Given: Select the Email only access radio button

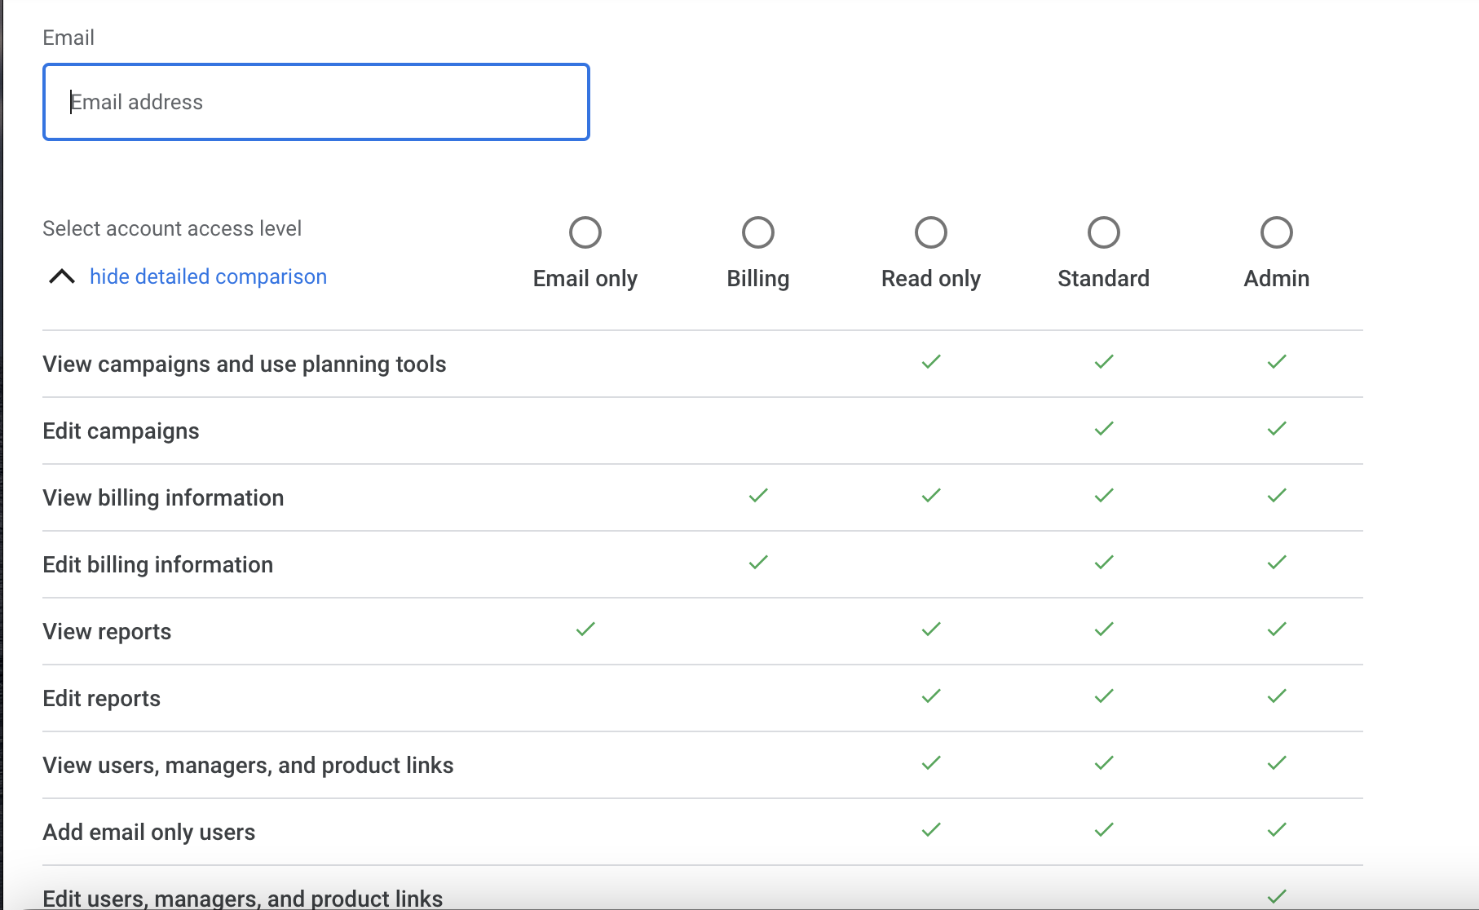Looking at the screenshot, I should [x=585, y=232].
